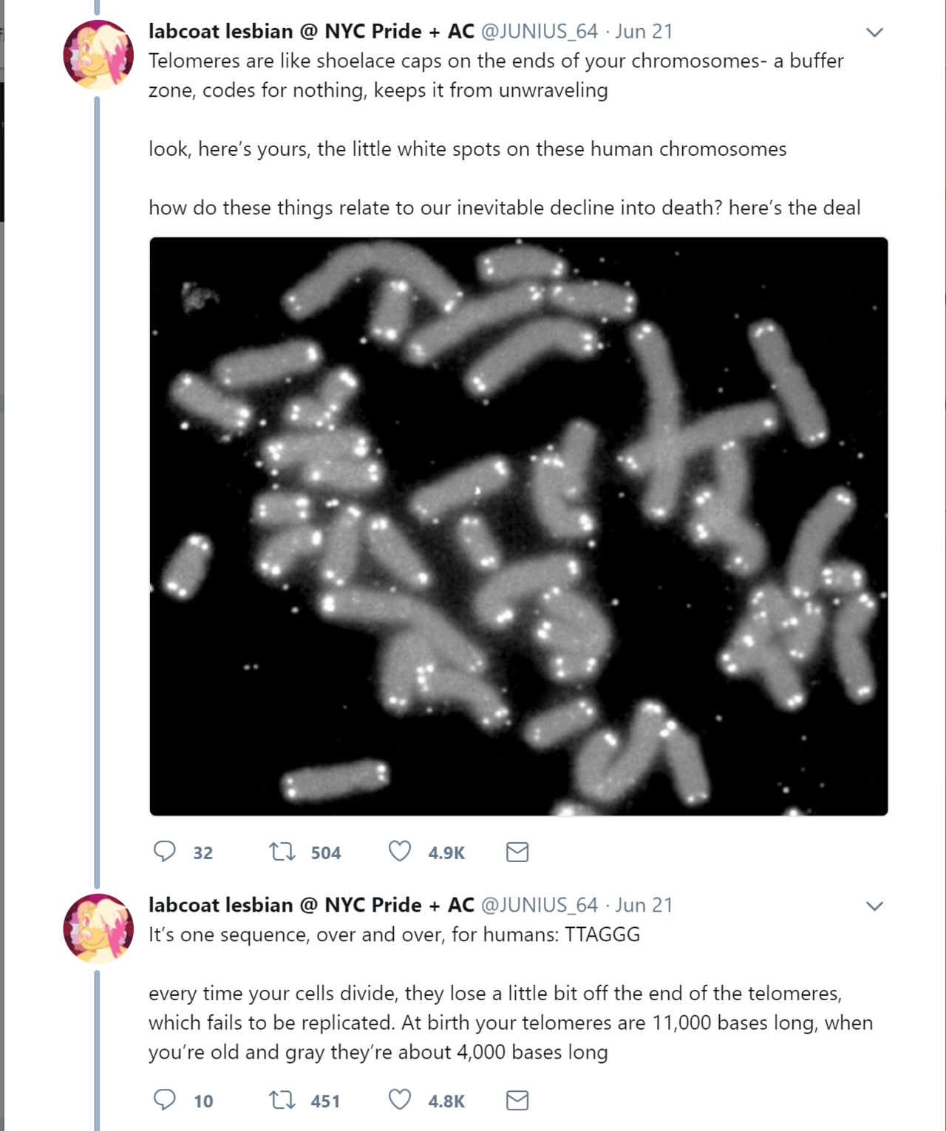Click the first tweet's profile avatar
The image size is (946, 1131).
click(x=98, y=55)
